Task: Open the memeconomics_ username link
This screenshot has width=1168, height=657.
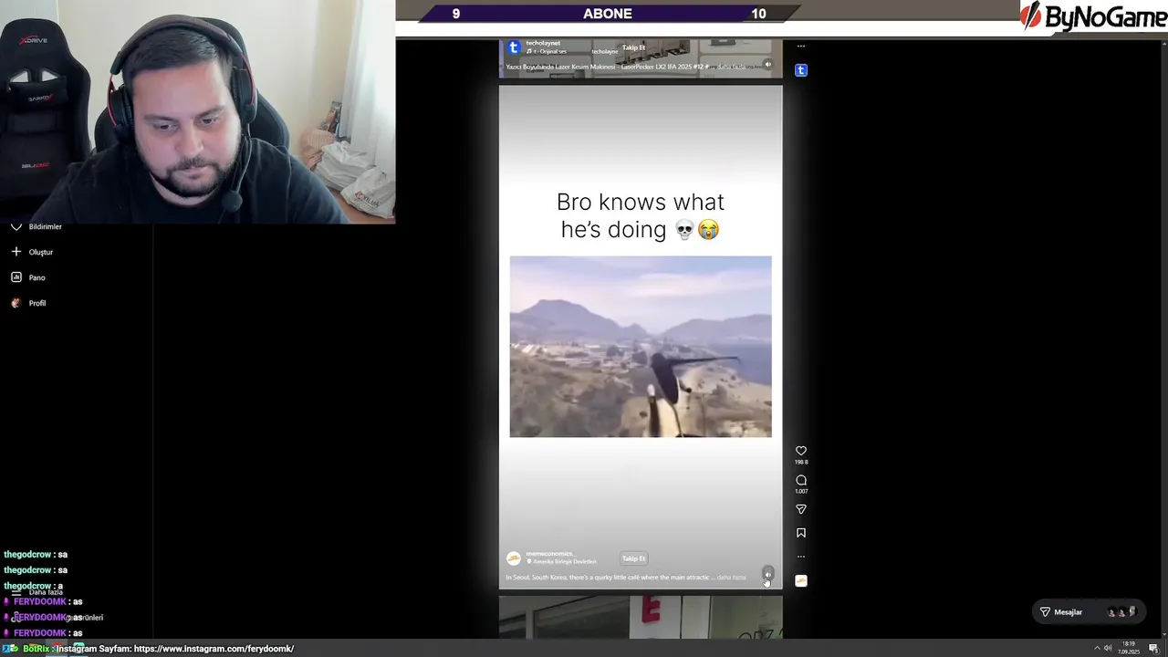Action: pos(549,554)
